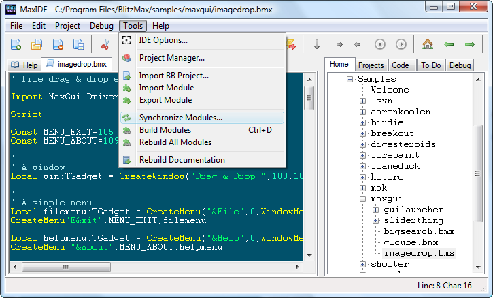Expand the aaronkoolen tree node
The width and height of the screenshot is (493, 298).
coord(362,112)
